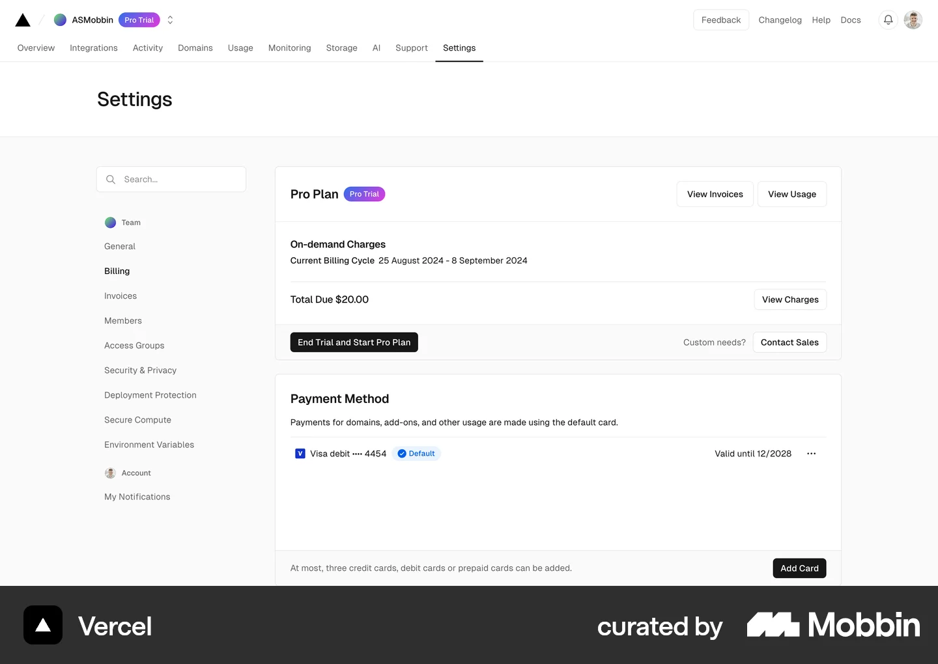938x664 pixels.
Task: Click the View Usage button
Action: click(x=792, y=194)
